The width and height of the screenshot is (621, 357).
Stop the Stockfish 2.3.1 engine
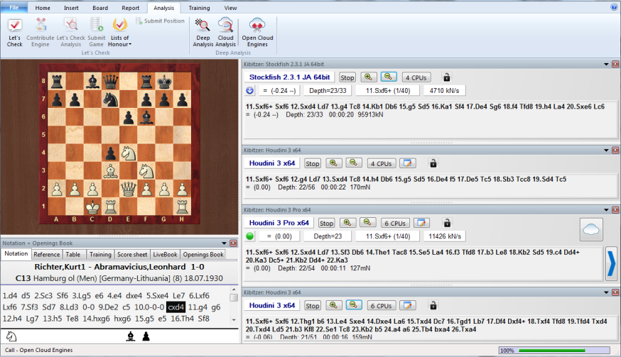(347, 77)
